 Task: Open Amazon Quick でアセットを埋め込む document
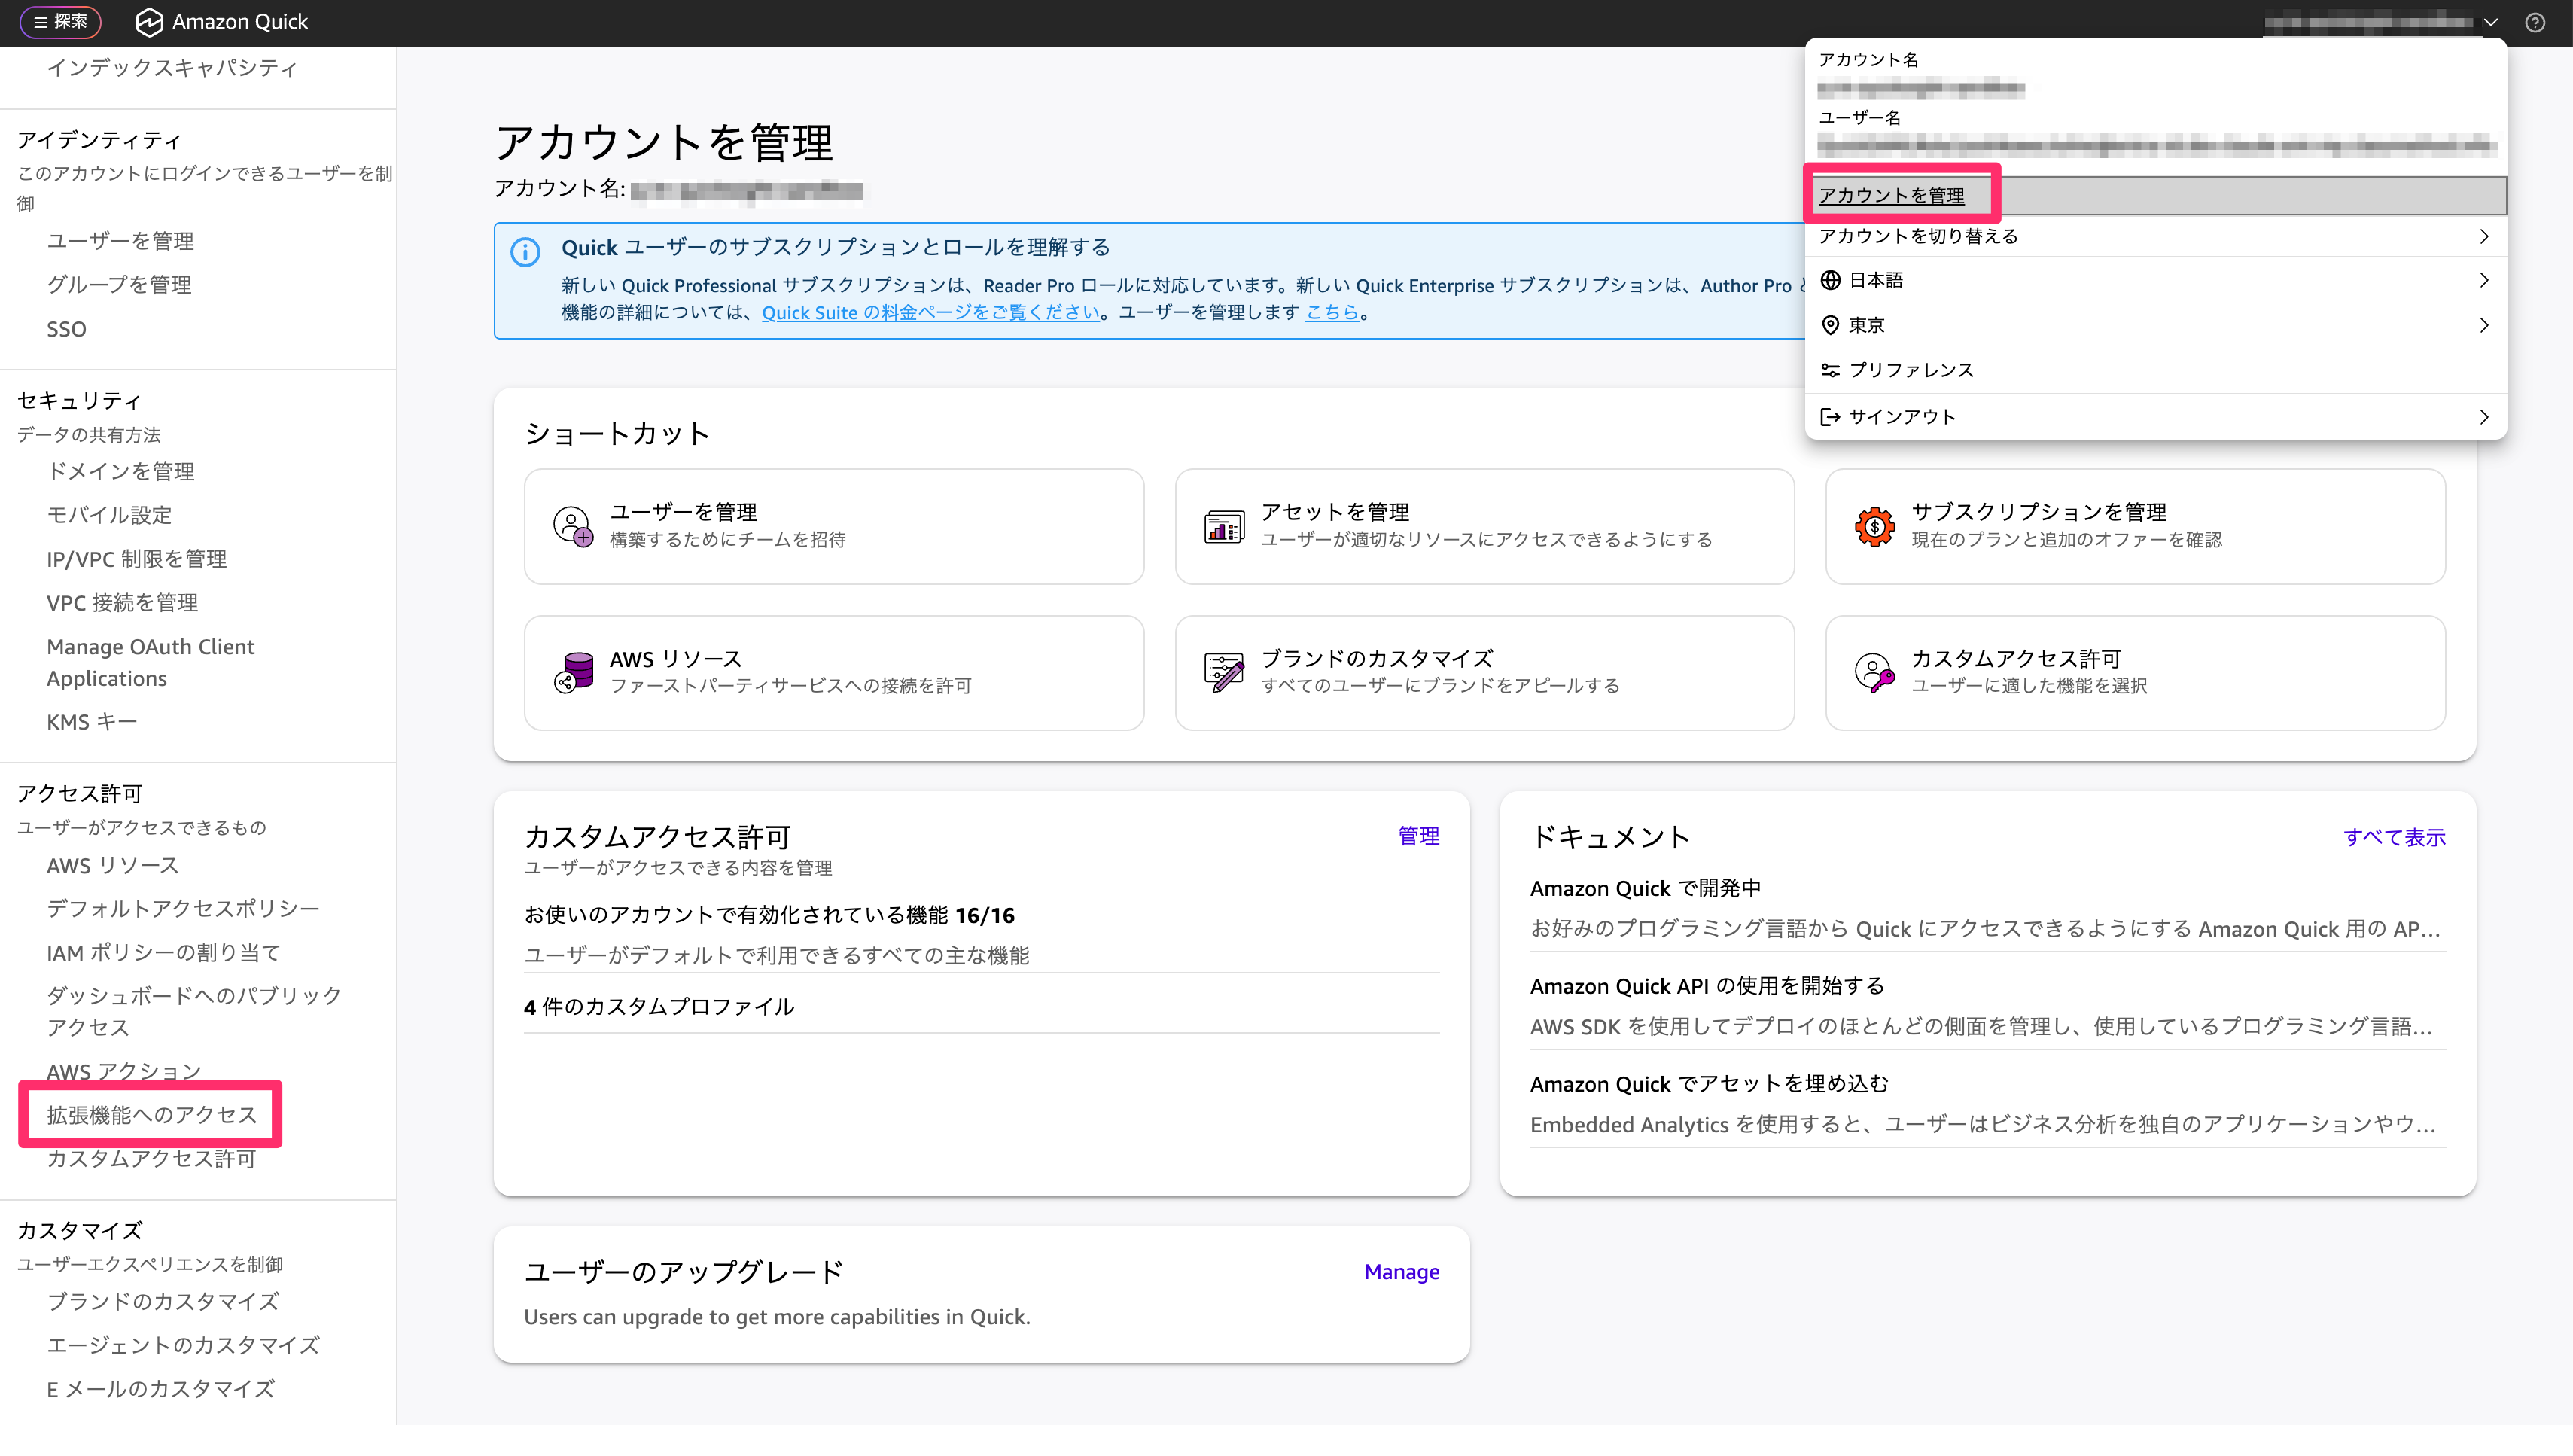click(x=1710, y=1084)
